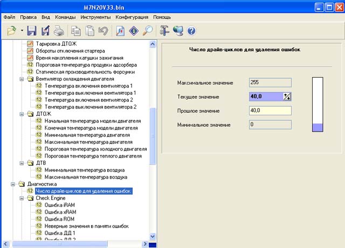Click the horizontal scrollbar left arrow
The height and width of the screenshot is (248, 345).
point(6,244)
